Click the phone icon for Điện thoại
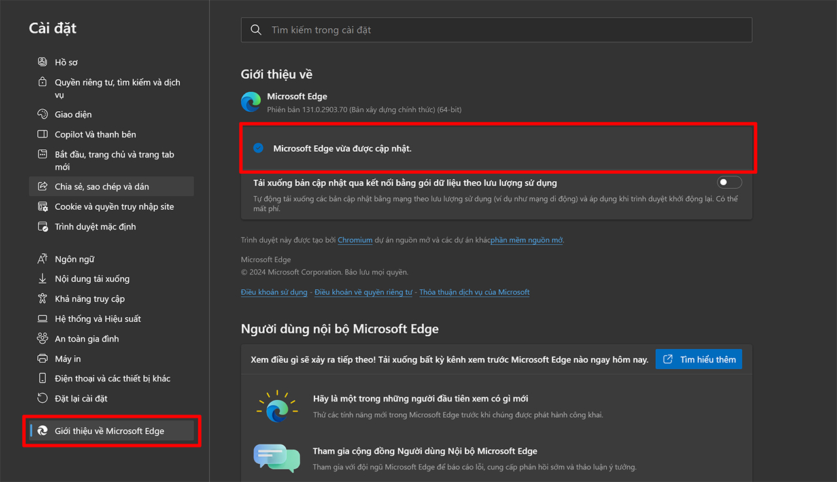Image resolution: width=837 pixels, height=482 pixels. [43, 379]
